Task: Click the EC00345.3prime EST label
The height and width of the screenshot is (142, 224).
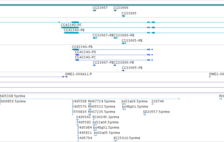Action: coord(106,117)
